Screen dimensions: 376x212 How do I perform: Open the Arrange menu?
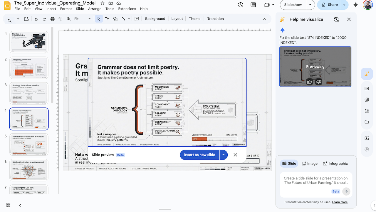click(x=95, y=9)
